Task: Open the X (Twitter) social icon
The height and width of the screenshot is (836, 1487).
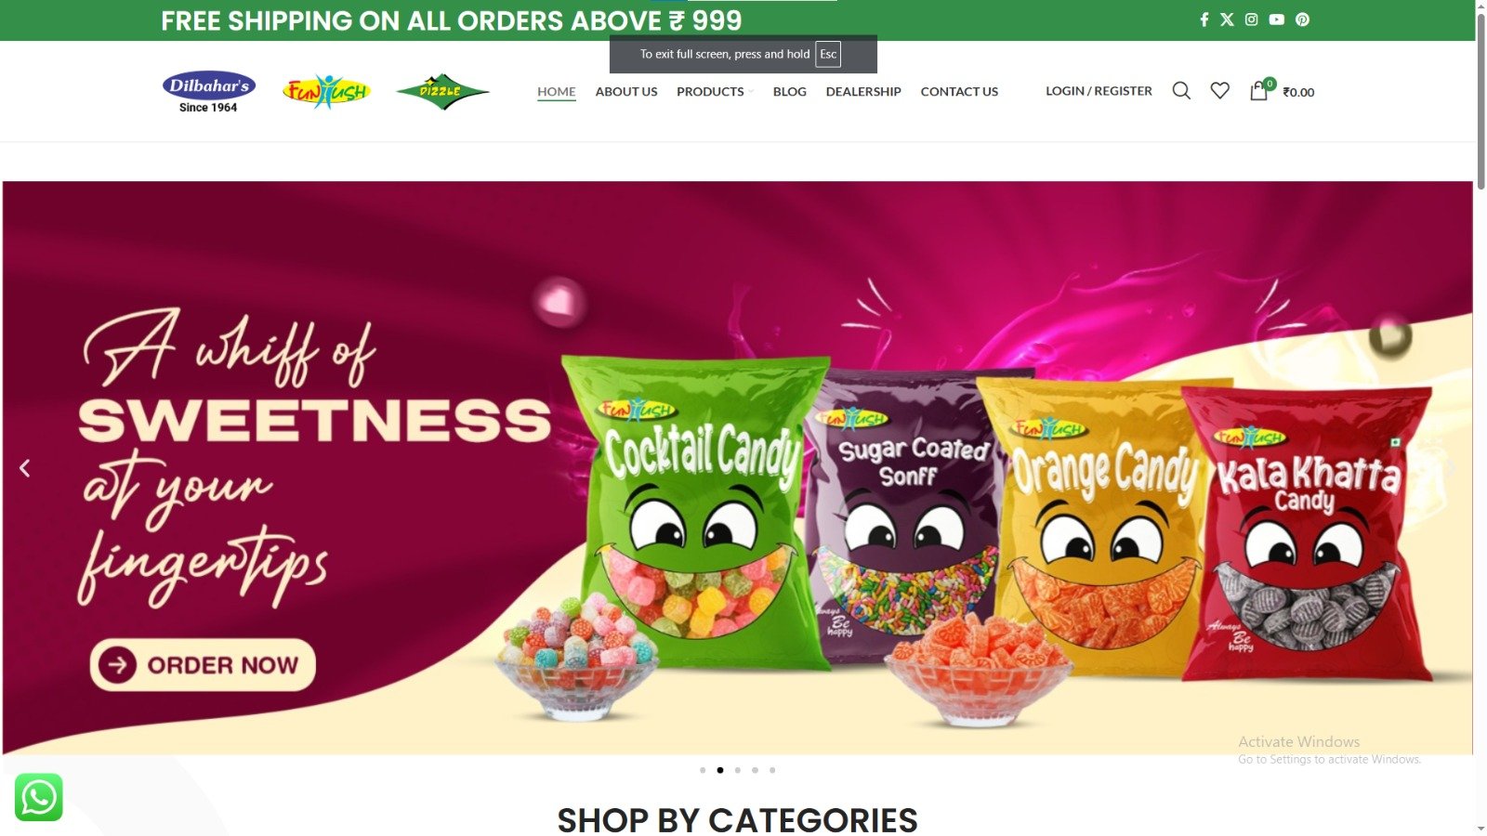Action: [x=1227, y=20]
